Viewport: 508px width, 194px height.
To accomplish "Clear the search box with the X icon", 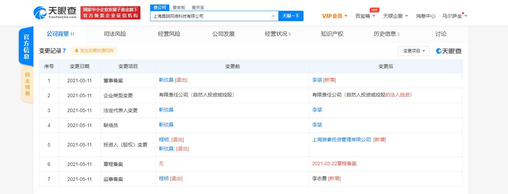I will 273,16.
